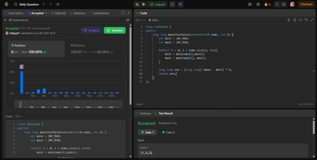Screen dimensions: 317x160
Task: Close the Accepted tab
Action: (46, 13)
